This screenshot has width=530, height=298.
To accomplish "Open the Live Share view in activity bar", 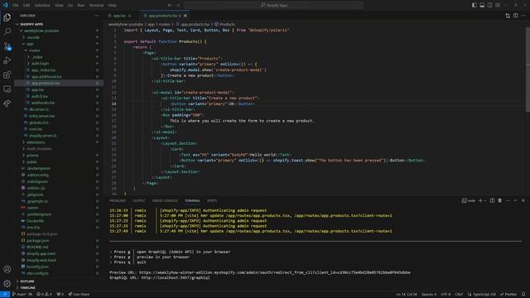I will [x=7, y=103].
